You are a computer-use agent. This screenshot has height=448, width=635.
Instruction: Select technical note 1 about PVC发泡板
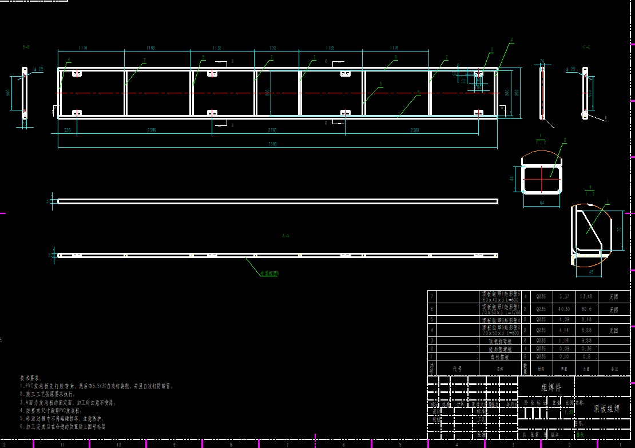pos(96,386)
